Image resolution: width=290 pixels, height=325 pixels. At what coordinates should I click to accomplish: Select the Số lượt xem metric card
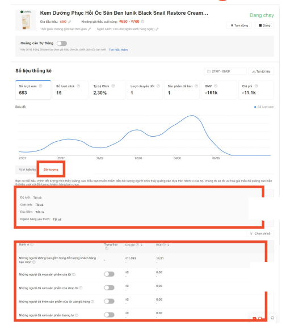[x=33, y=90]
